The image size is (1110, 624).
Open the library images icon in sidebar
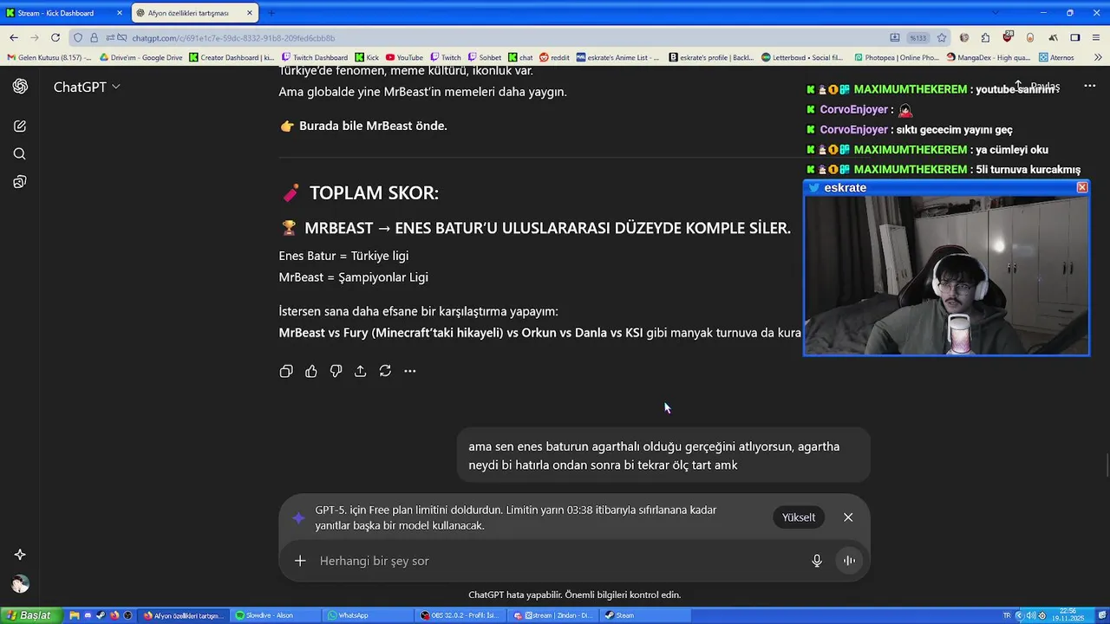coord(20,182)
